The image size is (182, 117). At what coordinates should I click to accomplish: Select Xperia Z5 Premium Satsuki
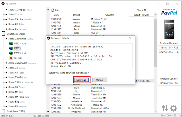pos(21,39)
